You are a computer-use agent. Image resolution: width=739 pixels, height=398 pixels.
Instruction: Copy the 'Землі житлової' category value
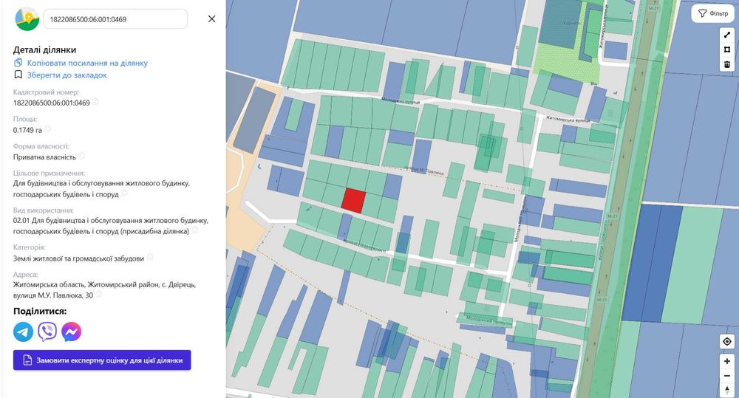(x=150, y=257)
